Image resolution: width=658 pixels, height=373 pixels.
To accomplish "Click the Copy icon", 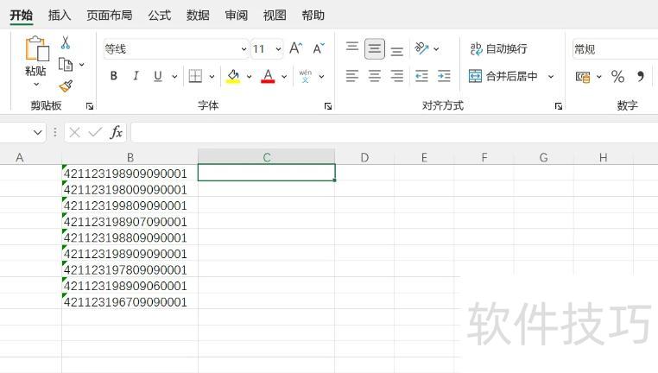I will (x=66, y=65).
